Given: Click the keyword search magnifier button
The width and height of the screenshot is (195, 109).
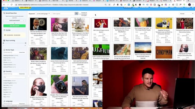Looking at the screenshot, I should click(x=76, y=13).
